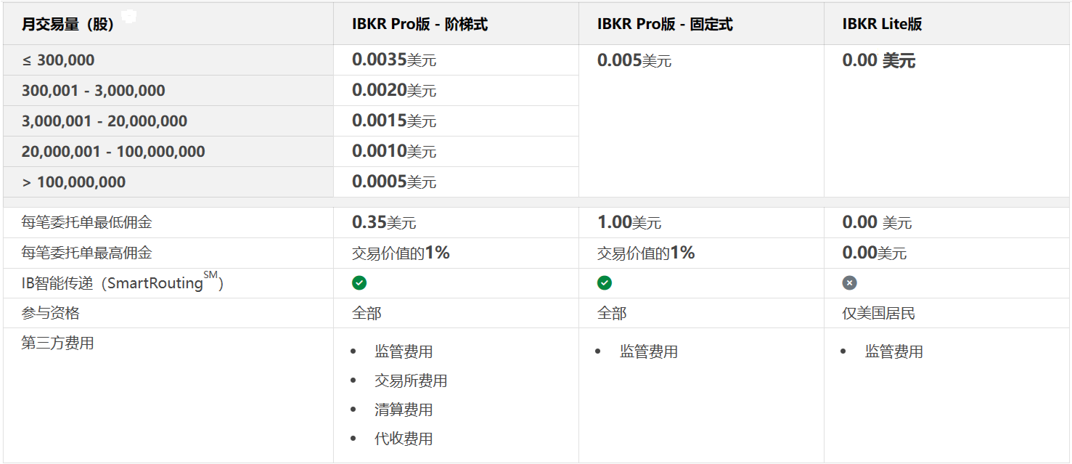1072x464 pixels.
Task: Select 全部 in the 固定式 column
Action: (612, 313)
